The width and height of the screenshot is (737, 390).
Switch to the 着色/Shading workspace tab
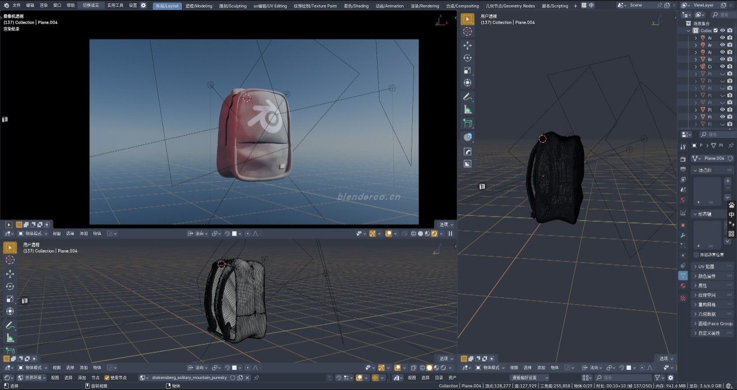pyautogui.click(x=356, y=6)
